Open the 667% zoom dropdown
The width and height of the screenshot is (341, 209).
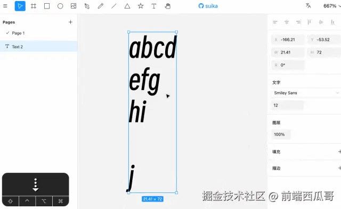click(332, 6)
